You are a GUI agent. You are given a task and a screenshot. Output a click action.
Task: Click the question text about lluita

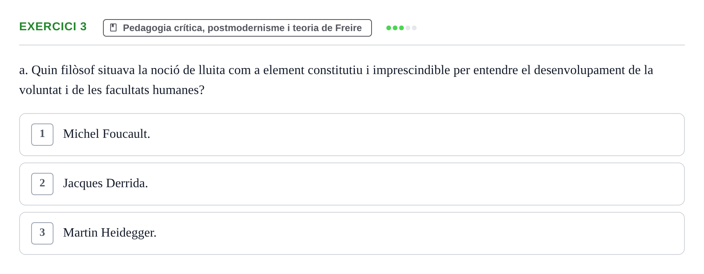[336, 80]
